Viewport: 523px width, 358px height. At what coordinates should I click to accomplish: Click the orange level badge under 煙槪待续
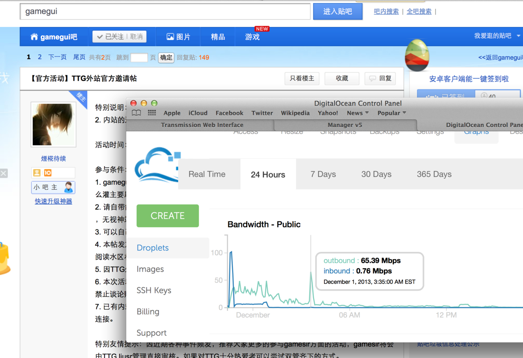(x=47, y=173)
